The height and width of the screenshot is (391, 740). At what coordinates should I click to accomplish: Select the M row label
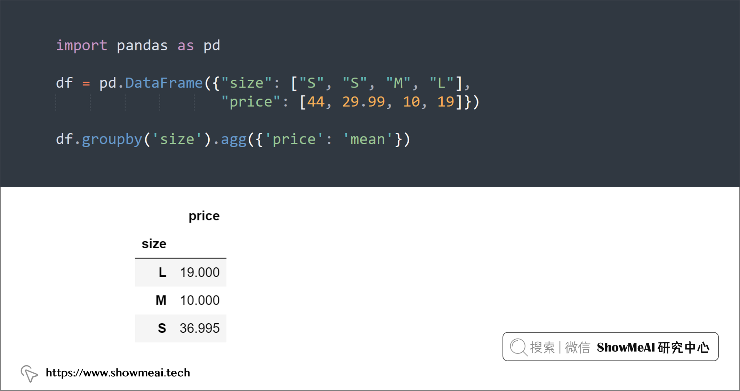(x=161, y=300)
